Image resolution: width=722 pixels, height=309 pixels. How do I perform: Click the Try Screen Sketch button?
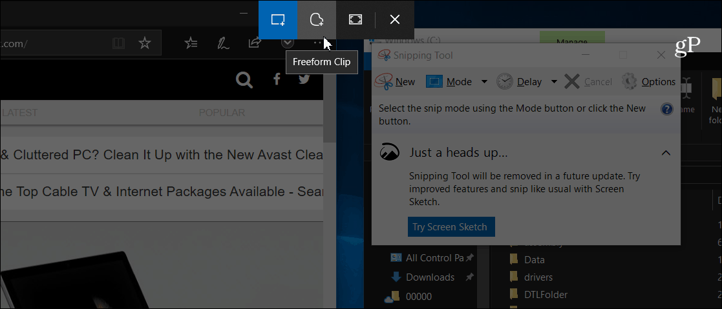tap(451, 226)
